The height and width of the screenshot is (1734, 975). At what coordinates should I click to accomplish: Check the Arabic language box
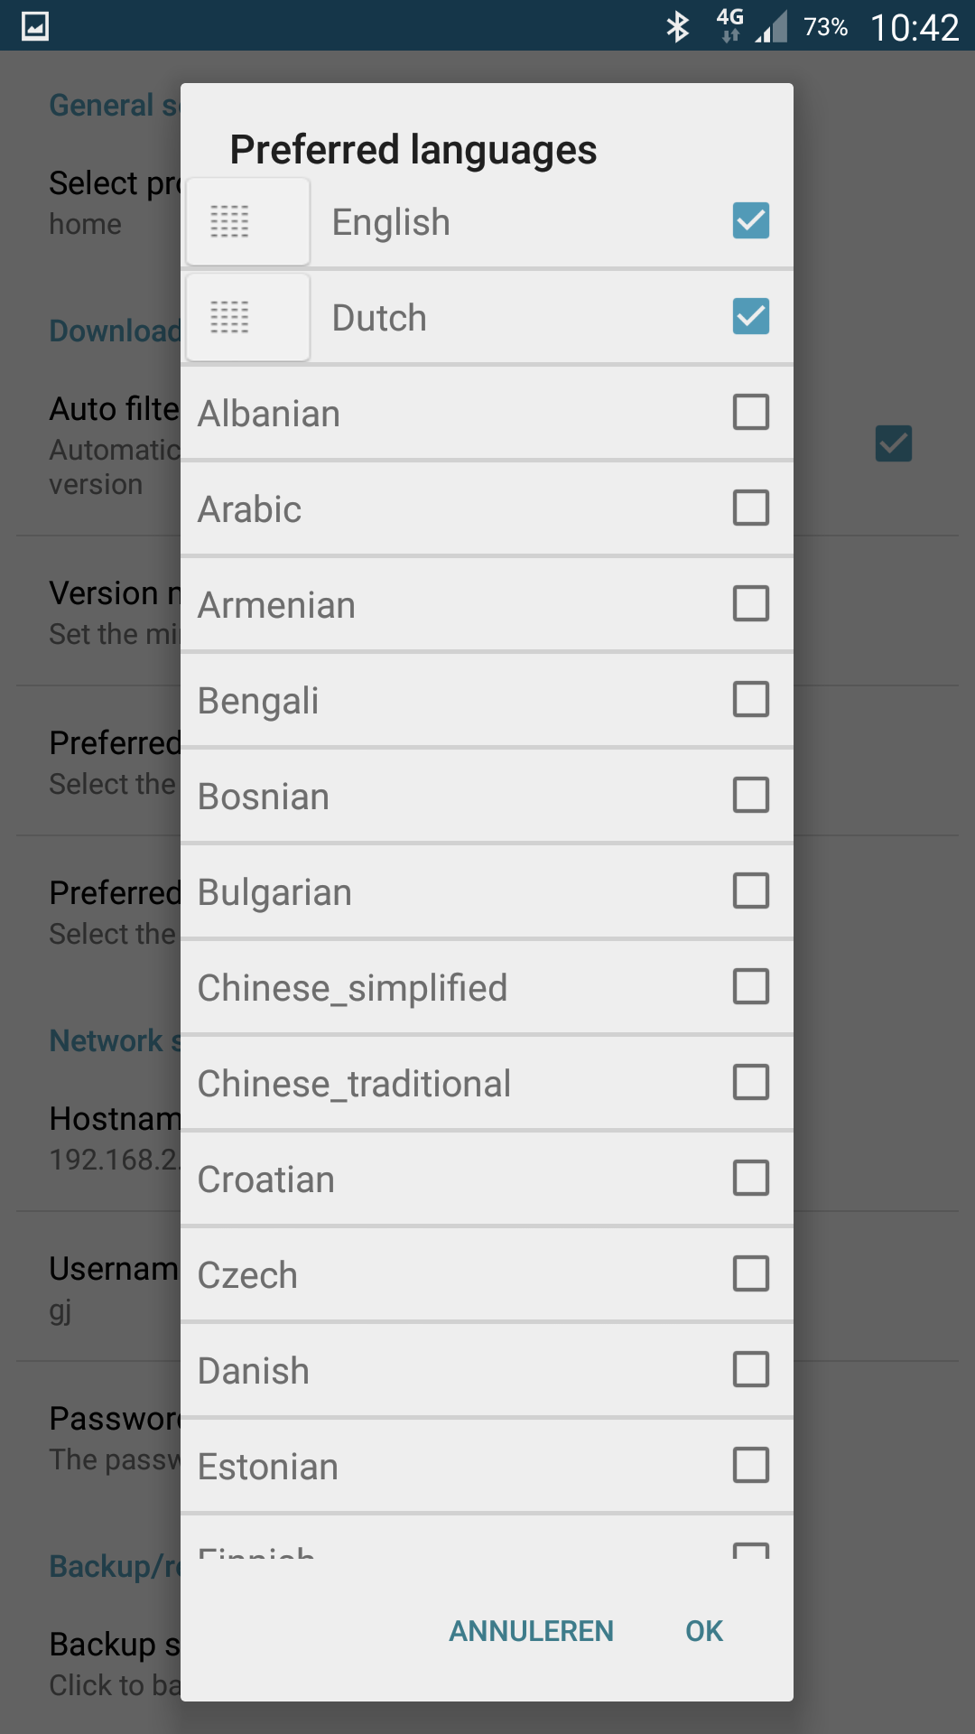pyautogui.click(x=750, y=508)
